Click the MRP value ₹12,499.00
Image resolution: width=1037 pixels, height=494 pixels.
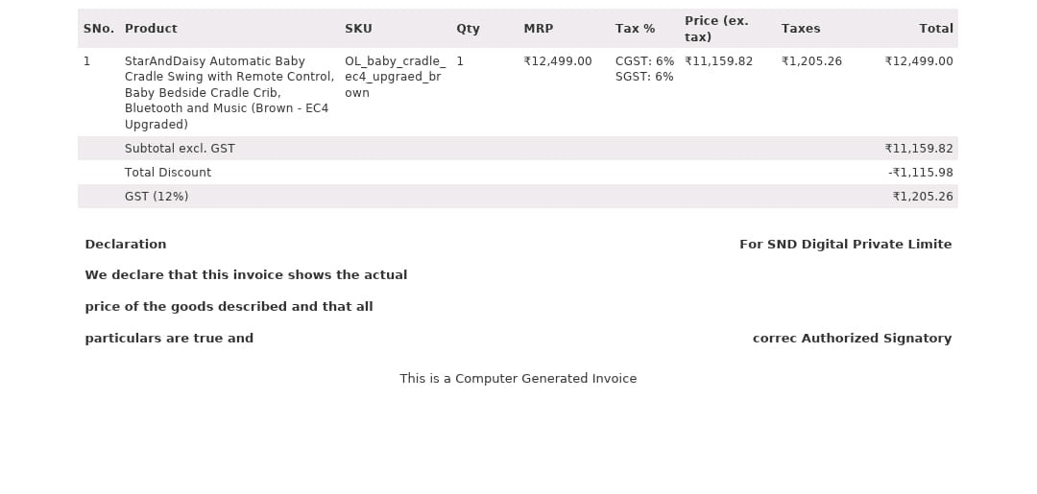click(558, 61)
